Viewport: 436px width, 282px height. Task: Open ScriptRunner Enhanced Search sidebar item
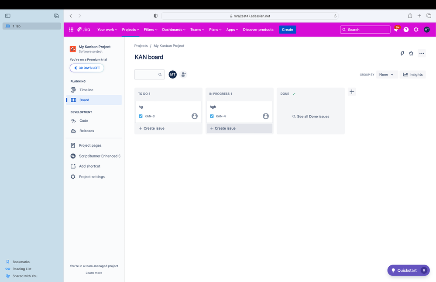(94, 156)
